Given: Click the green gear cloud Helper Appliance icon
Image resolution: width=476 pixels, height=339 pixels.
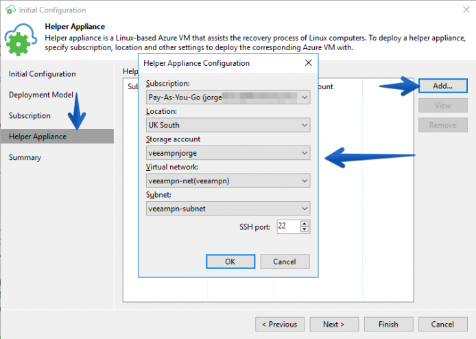Looking at the screenshot, I should coord(21,39).
